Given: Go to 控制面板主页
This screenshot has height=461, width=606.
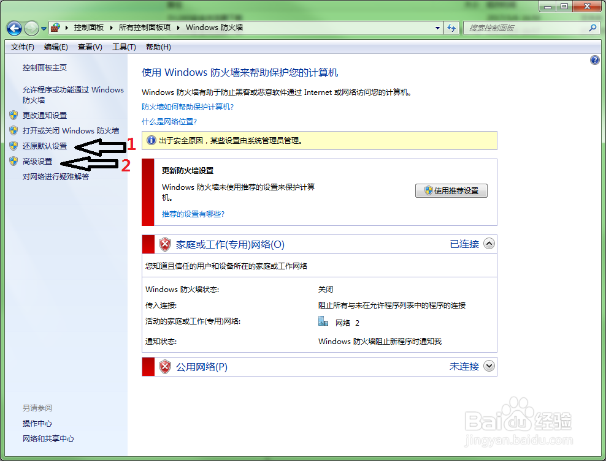Looking at the screenshot, I should (x=44, y=67).
